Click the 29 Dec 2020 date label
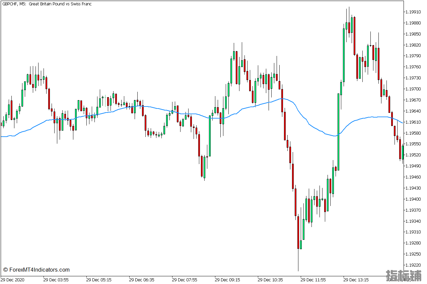427x284 pixels. coord(13,279)
